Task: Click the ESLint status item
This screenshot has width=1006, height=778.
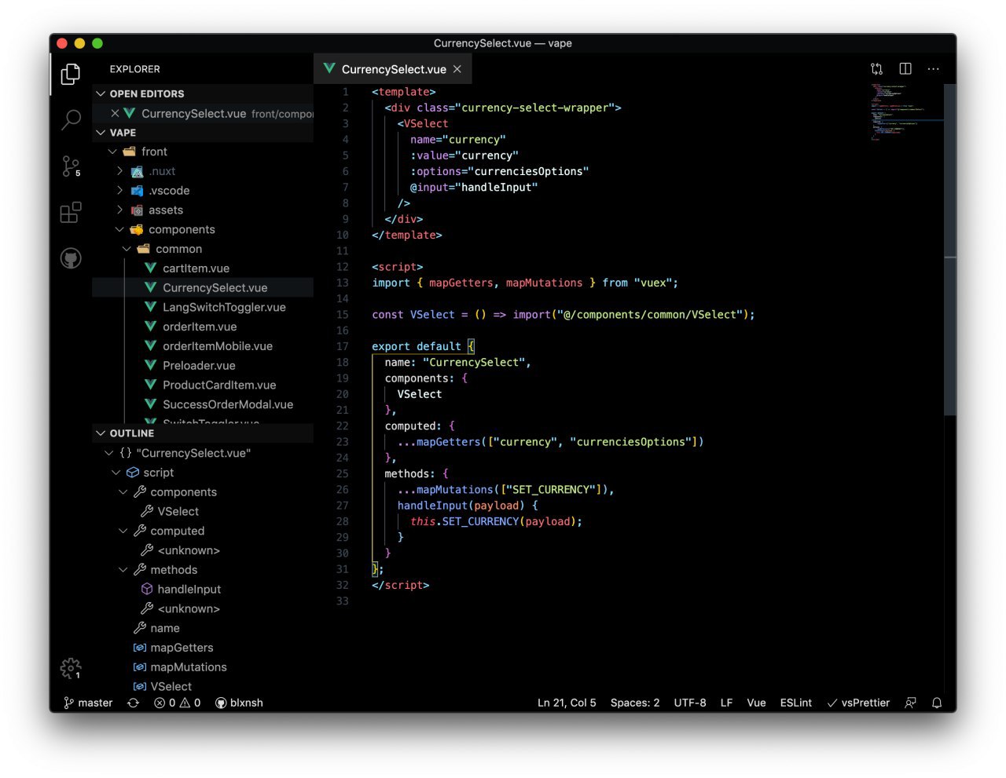Action: pos(796,703)
